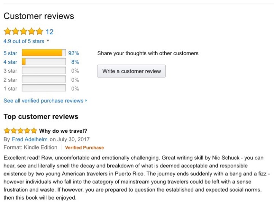Click the 1 star empty rating bar

[44, 88]
